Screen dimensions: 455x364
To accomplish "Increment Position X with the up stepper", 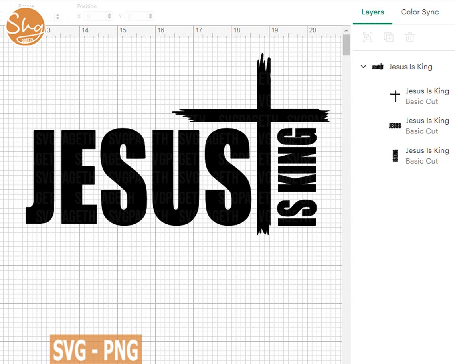I will click(x=109, y=14).
